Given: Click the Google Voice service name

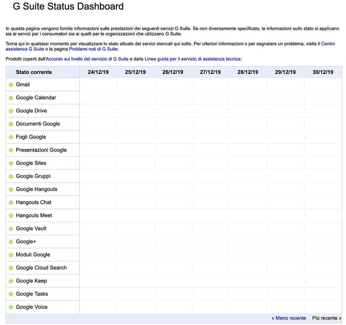Looking at the screenshot, I should pos(31,307).
